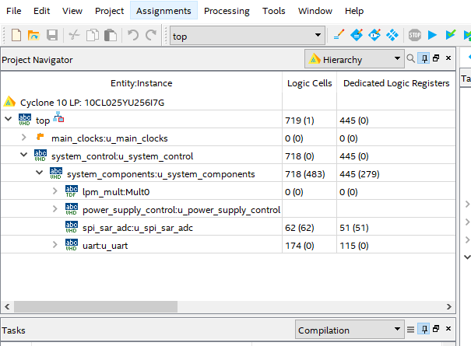Click the scroll right arrow in Project Navigator

[x=449, y=306]
